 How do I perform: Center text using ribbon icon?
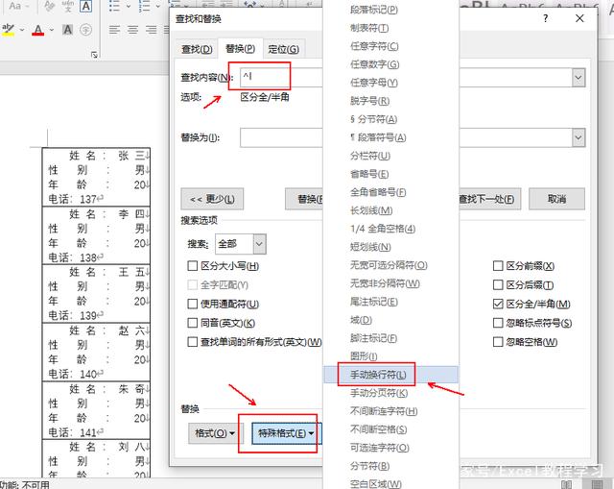tap(133, 30)
